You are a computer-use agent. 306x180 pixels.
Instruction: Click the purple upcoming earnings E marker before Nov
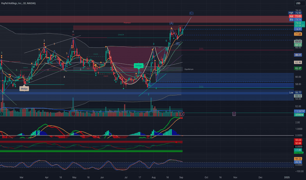(234, 114)
